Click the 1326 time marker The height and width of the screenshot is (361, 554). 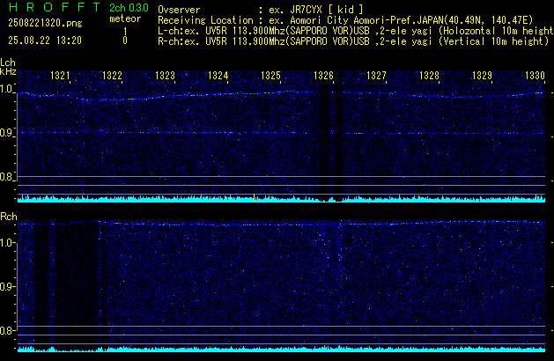point(323,75)
